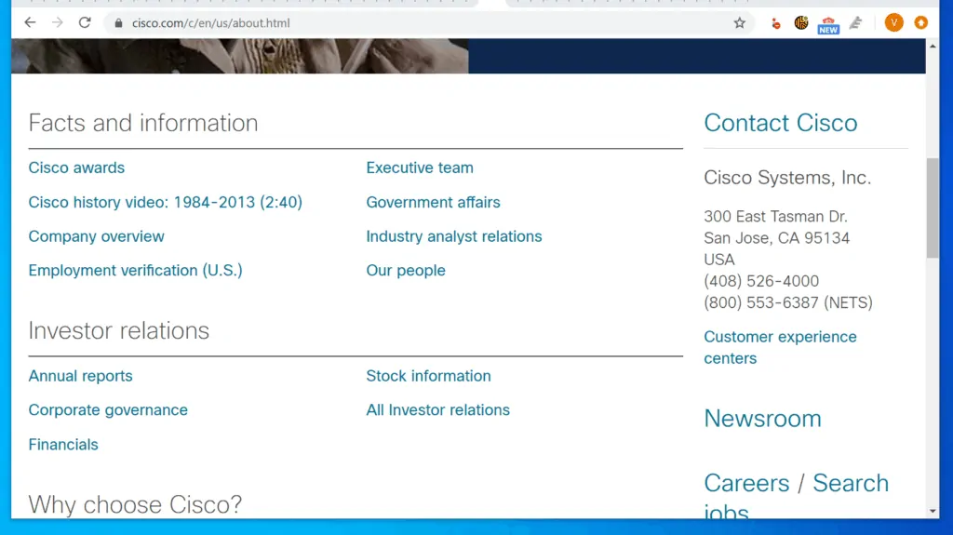Screen dimensions: 953x535
Task: Open the red extension icon next to the star
Action: [775, 23]
